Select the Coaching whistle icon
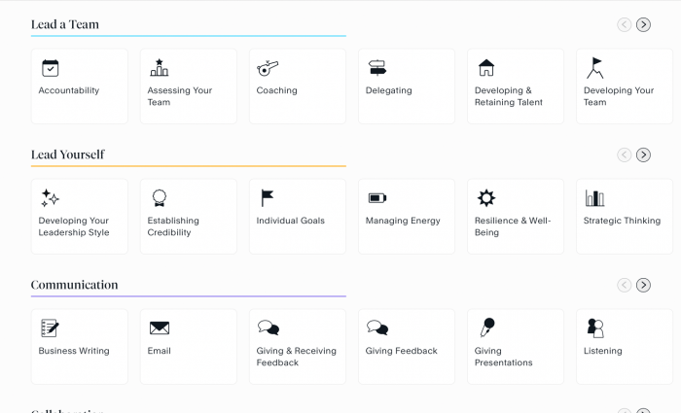 [268, 68]
